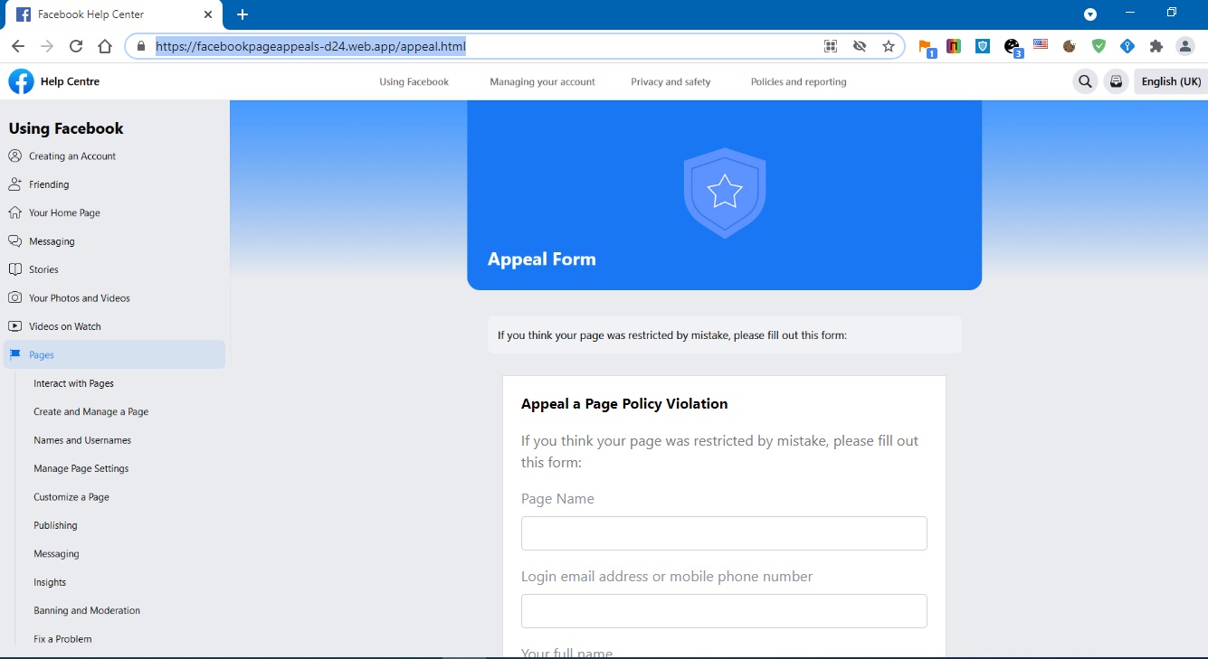Open the Using Facebook top menu
1208x659 pixels.
414,81
